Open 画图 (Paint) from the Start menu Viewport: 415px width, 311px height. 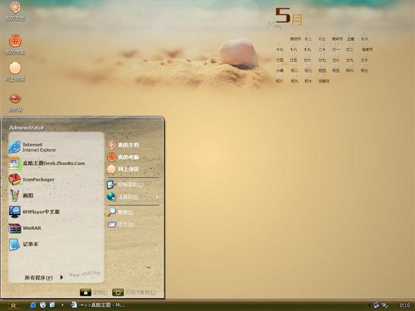coord(26,196)
